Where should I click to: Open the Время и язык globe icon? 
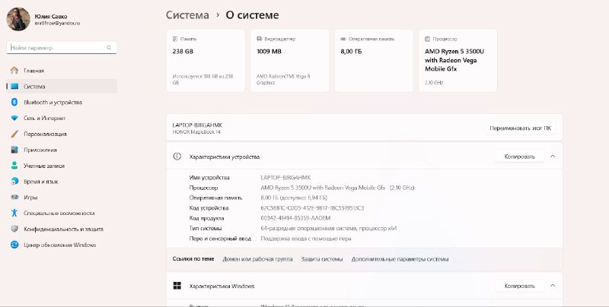tap(14, 182)
